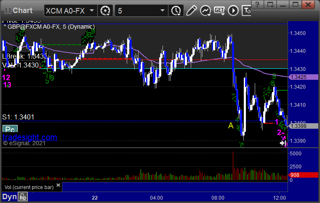Click the scroll-to-latest-bar arrow icon
320x203 pixels.
283,143
